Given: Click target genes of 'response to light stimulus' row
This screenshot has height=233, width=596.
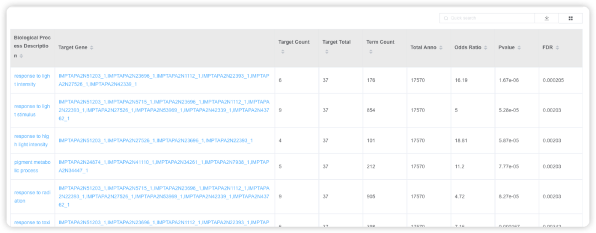Looking at the screenshot, I should click(164, 110).
